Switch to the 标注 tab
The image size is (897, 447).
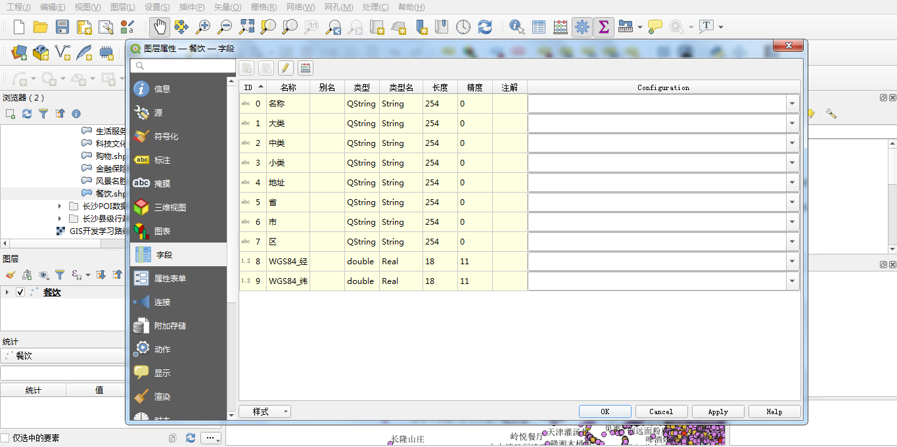pos(178,160)
